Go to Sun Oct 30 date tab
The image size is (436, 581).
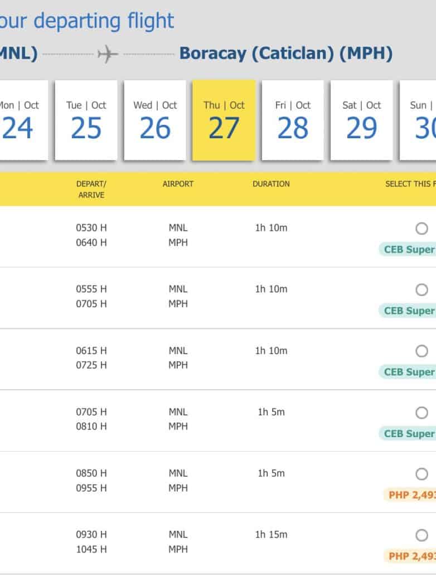click(418, 120)
